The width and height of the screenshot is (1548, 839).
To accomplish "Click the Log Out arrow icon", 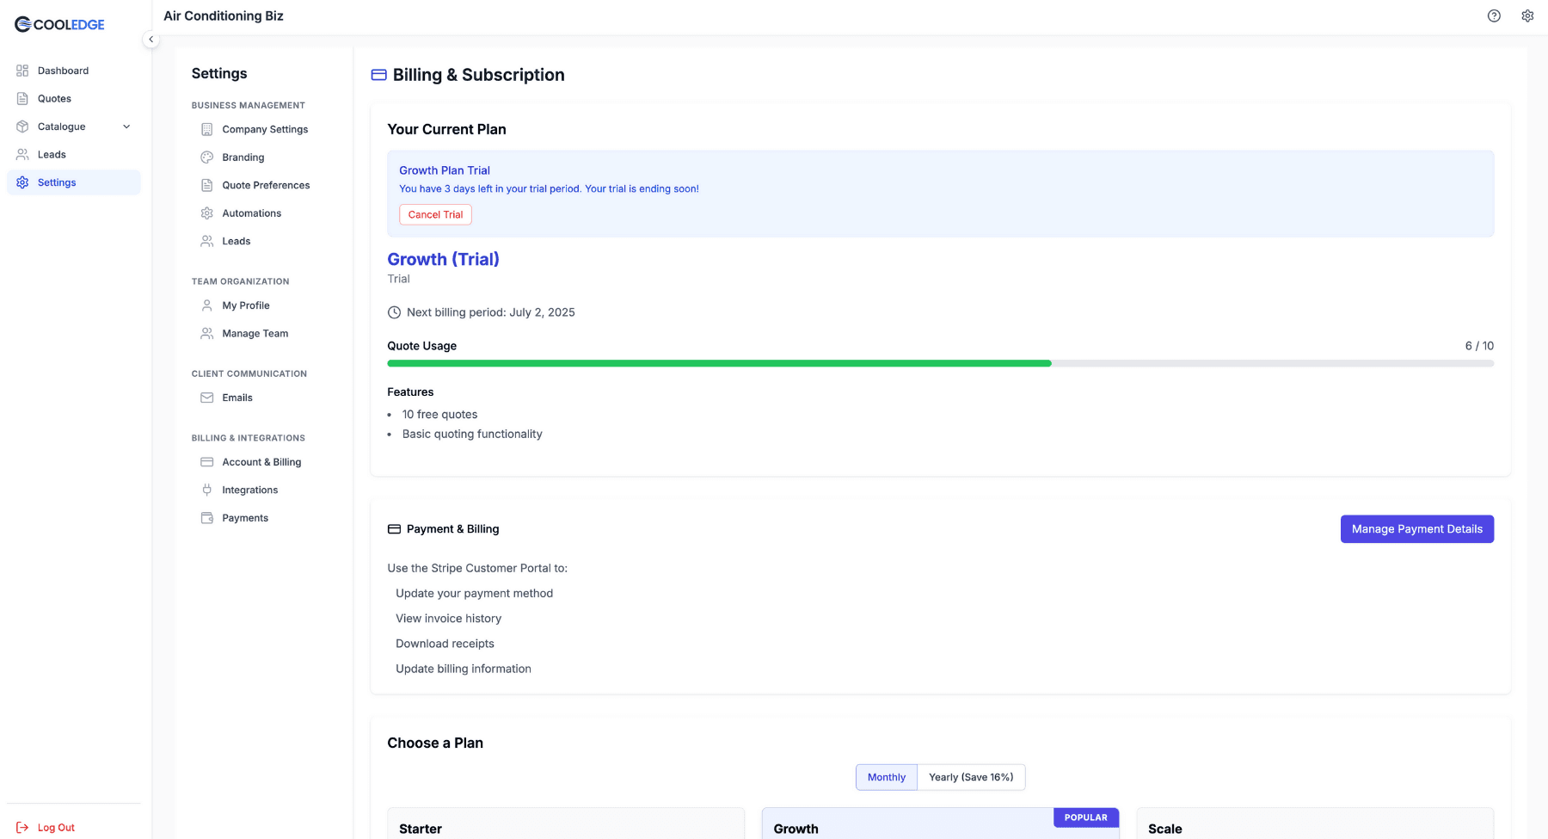I will 22,827.
